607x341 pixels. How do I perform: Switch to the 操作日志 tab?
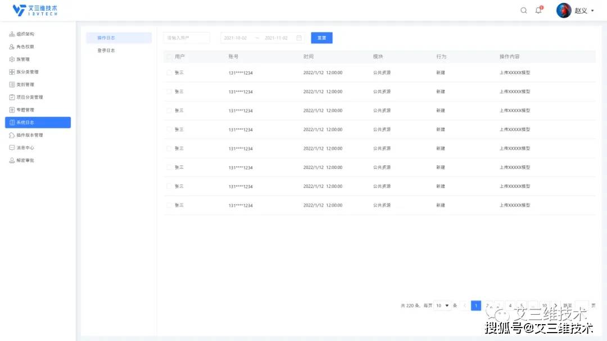pos(119,38)
